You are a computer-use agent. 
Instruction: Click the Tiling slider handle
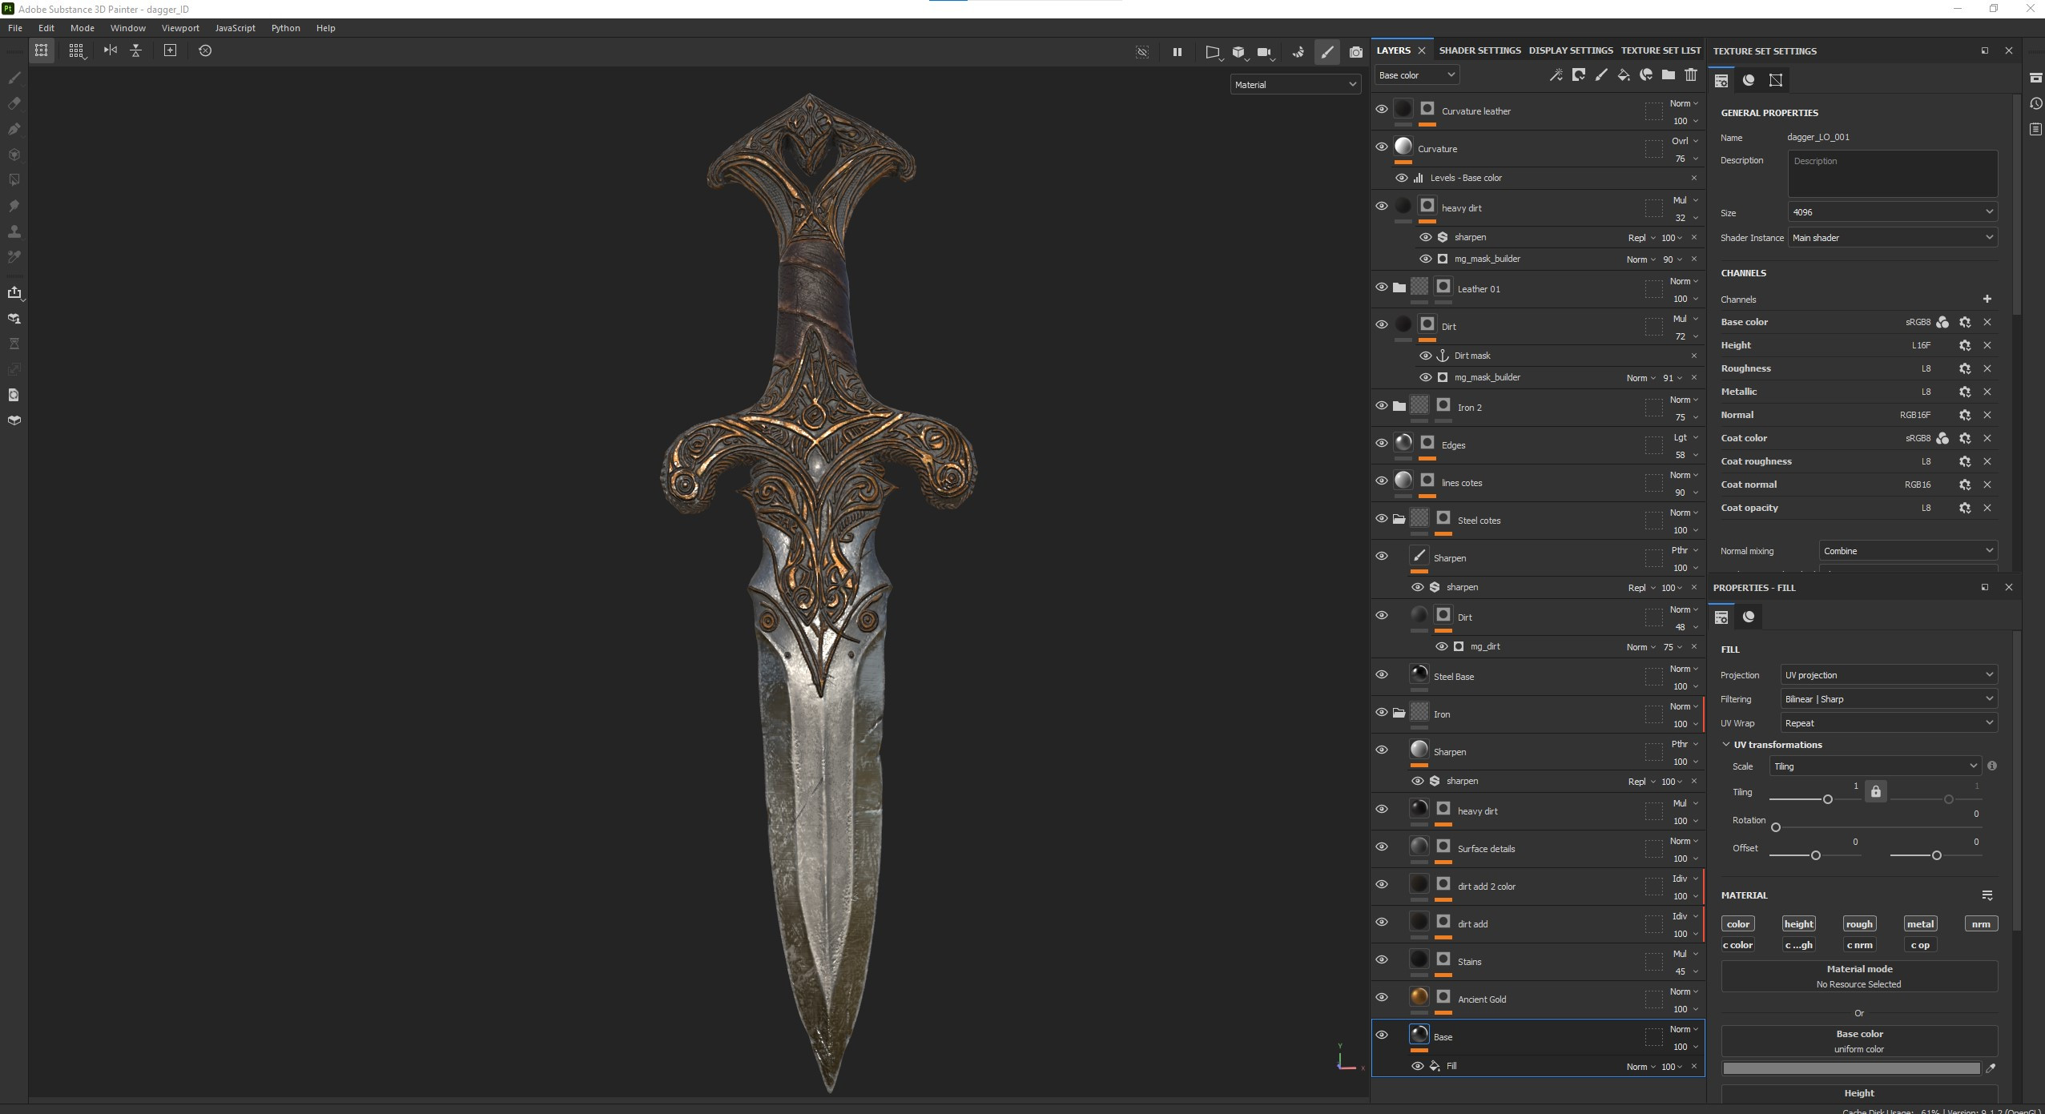1827,799
